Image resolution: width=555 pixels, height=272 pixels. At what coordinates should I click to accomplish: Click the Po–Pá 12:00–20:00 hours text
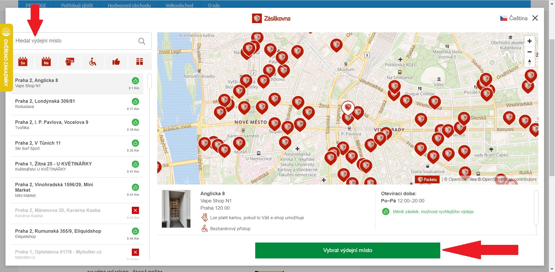click(x=403, y=201)
